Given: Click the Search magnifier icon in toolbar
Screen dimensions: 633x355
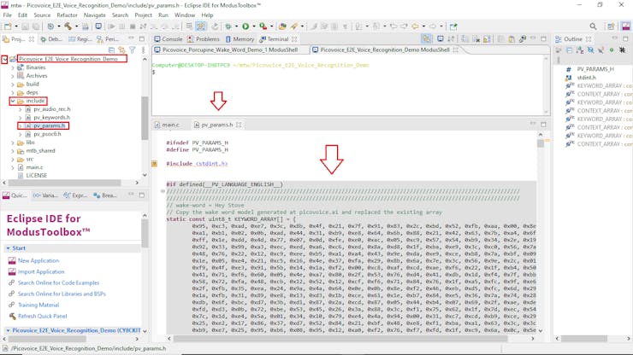Looking at the screenshot, I should tap(593, 26).
